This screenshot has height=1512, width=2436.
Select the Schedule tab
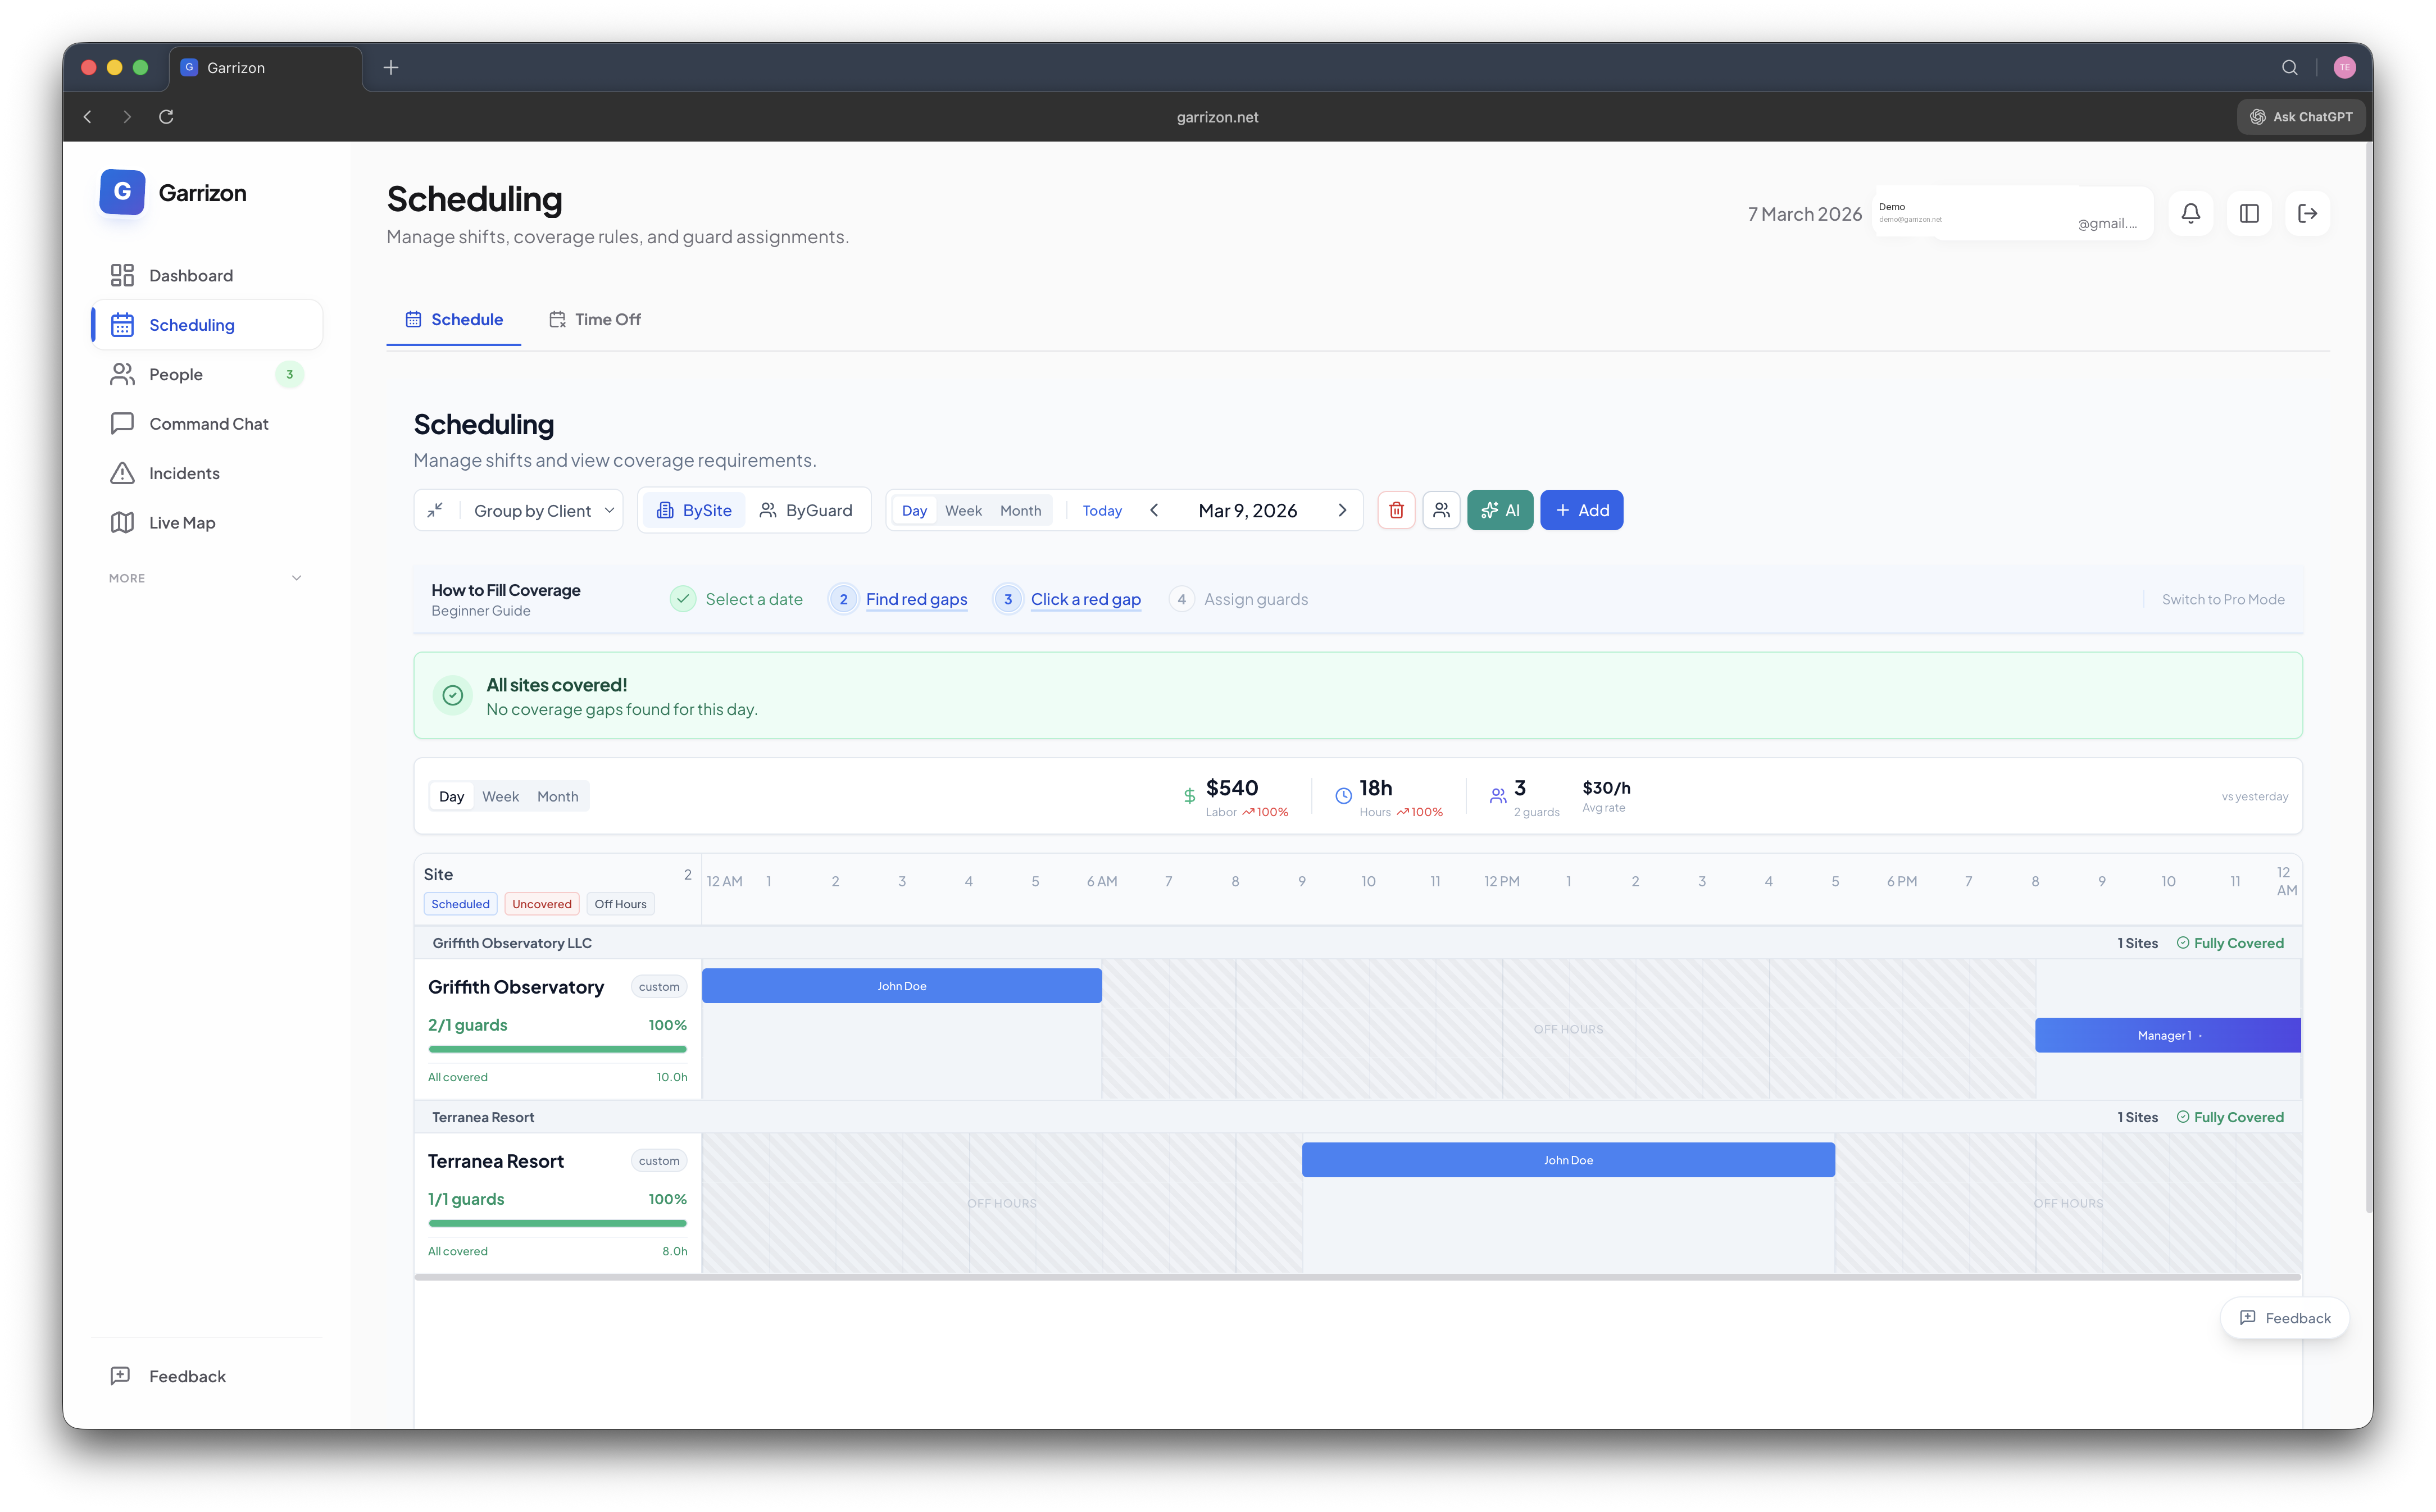point(454,319)
